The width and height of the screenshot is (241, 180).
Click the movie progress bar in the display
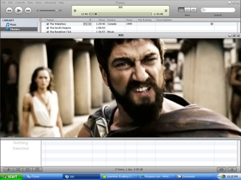click(x=120, y=14)
